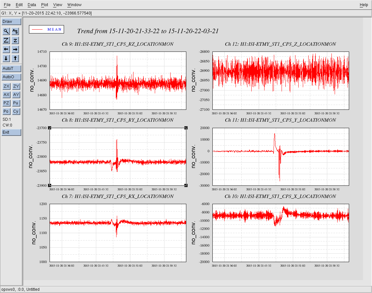Select the magnifier zoom tool

click(6, 31)
